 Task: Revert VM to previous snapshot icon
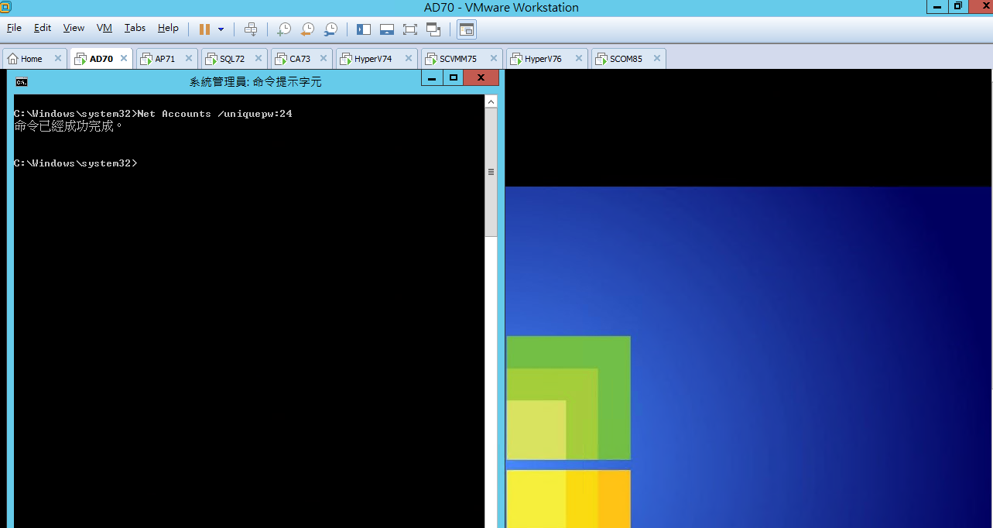coord(307,29)
